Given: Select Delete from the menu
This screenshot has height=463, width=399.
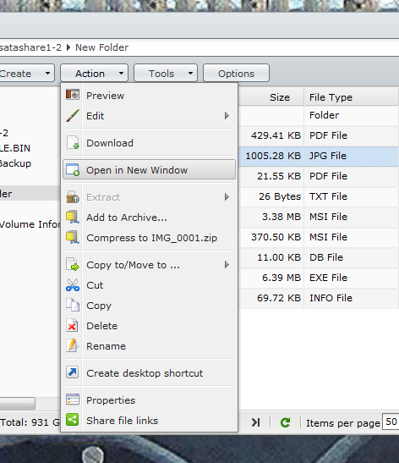Looking at the screenshot, I should [150, 326].
